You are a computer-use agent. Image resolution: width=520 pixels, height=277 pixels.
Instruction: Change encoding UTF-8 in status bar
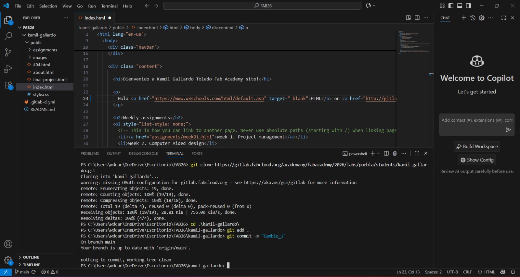[x=452, y=272]
